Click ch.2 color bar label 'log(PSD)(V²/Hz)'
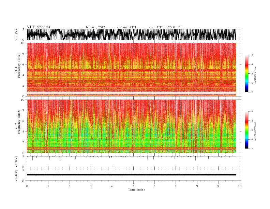Viewport: 270px width, 209px height. point(255,131)
